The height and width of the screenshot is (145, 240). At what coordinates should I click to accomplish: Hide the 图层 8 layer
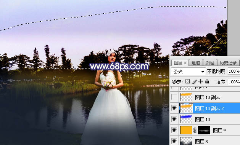click(x=174, y=141)
